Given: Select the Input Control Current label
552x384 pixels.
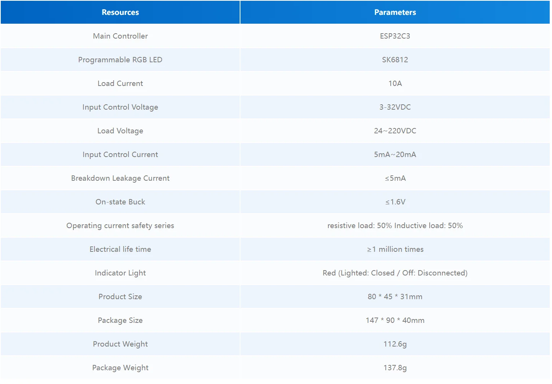Looking at the screenshot, I should (x=120, y=154).
